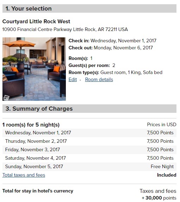Click the Saturday, November 4 charge row
180x202 pixels.
click(x=89, y=158)
